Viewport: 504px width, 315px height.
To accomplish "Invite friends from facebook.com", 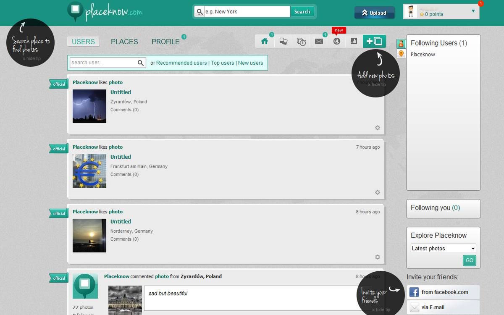I will click(444, 292).
